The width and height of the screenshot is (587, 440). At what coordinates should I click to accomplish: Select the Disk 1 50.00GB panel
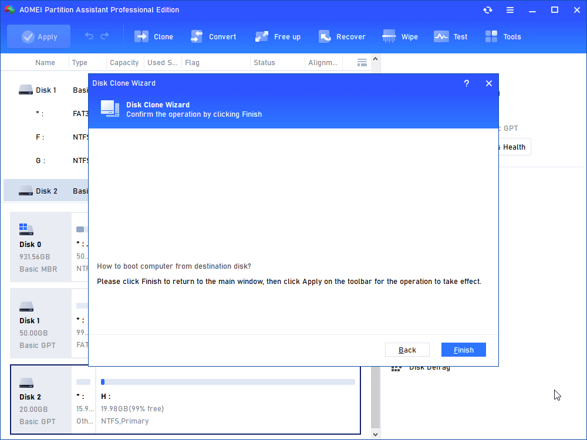pyautogui.click(x=41, y=323)
